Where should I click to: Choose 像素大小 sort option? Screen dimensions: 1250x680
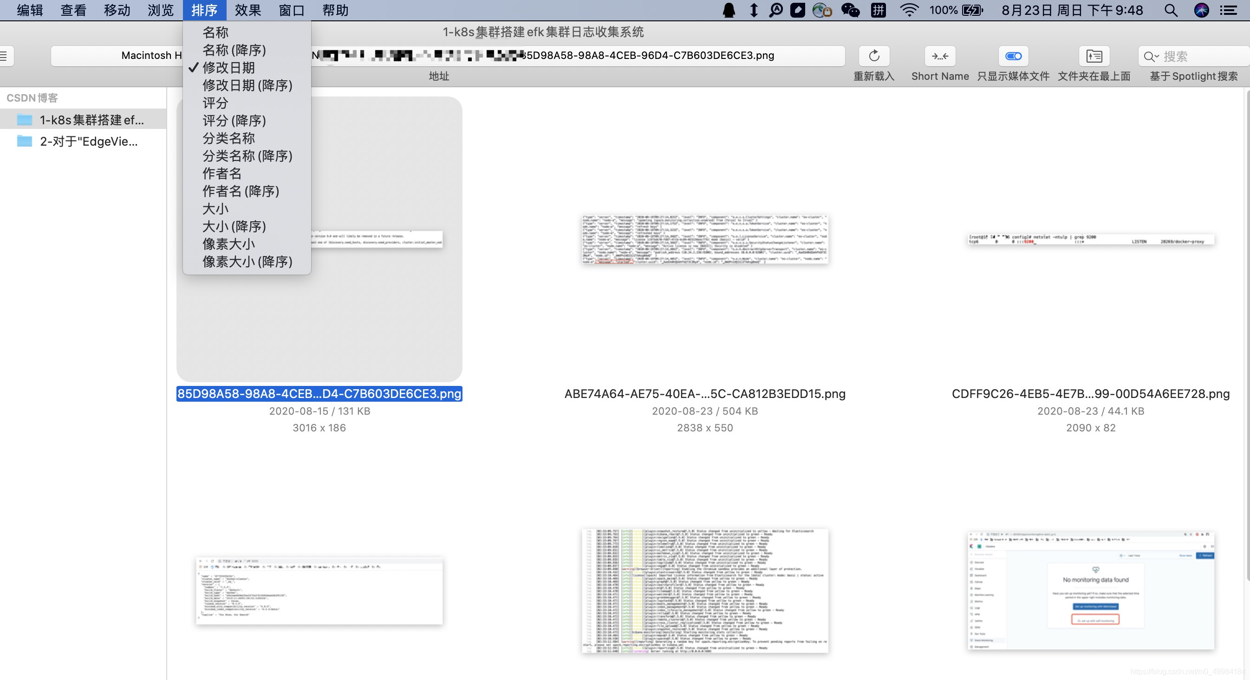[247, 244]
